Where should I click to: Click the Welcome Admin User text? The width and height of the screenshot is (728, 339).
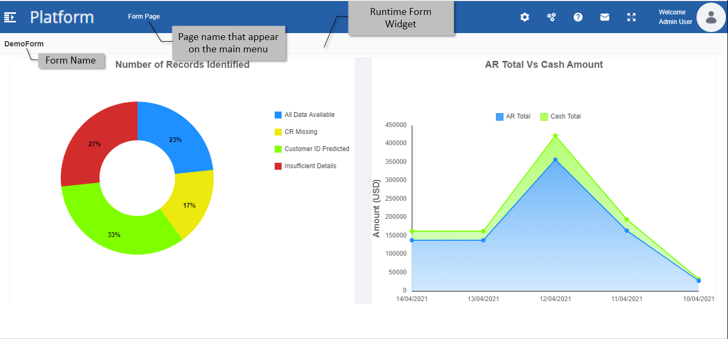(675, 17)
